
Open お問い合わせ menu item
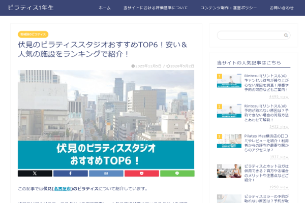coord(282,8)
